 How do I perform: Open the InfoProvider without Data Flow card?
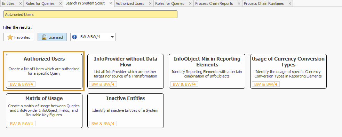coord(125,71)
